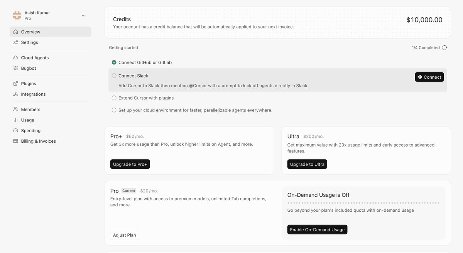This screenshot has height=253, width=463.
Task: Click the Settings sliders icon
Action: (x=16, y=42)
